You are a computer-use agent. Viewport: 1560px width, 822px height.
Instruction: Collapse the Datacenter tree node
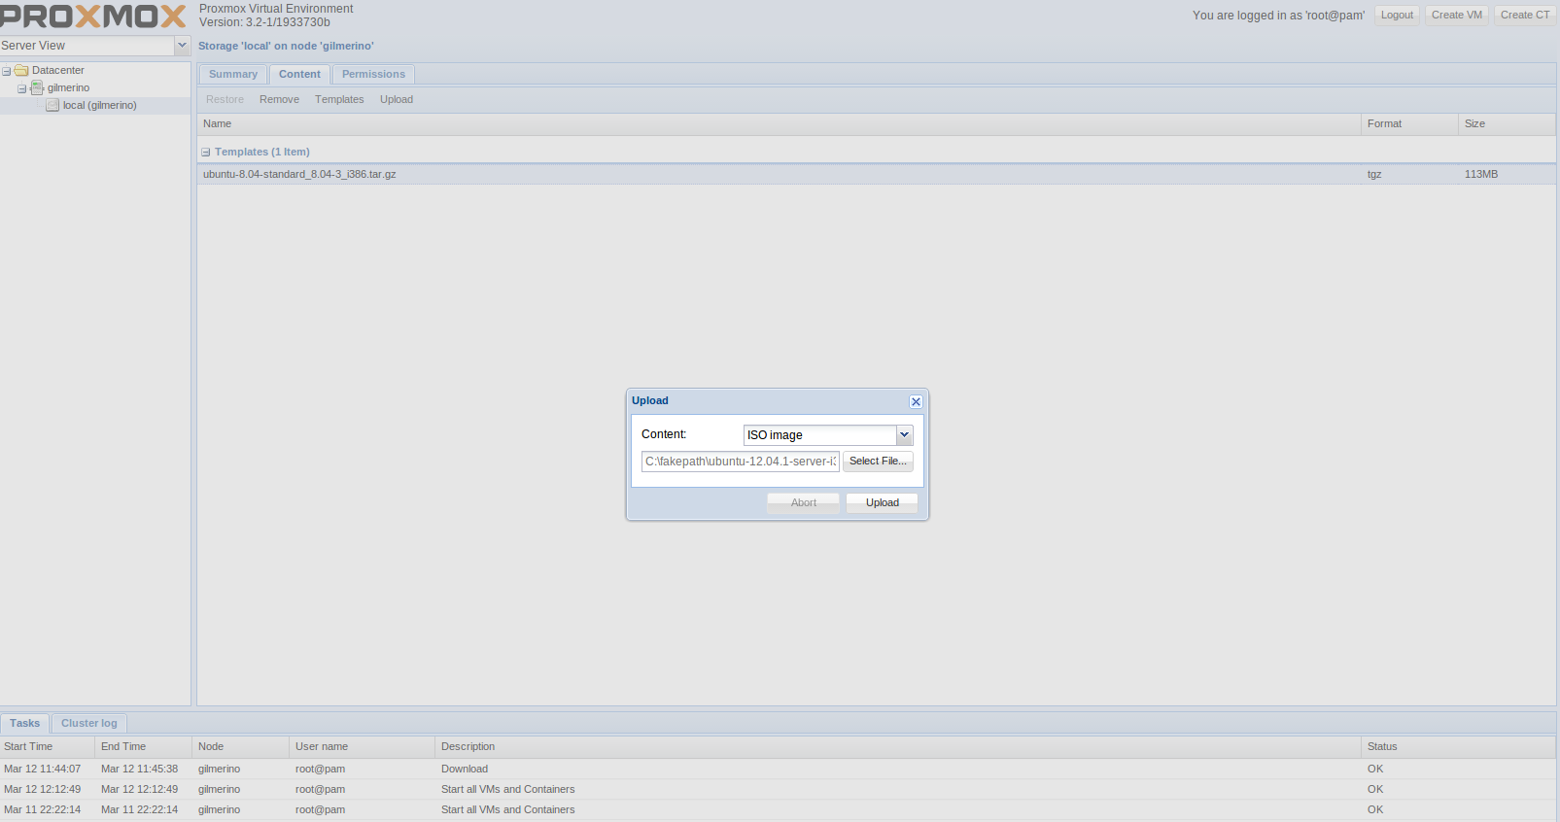click(7, 71)
